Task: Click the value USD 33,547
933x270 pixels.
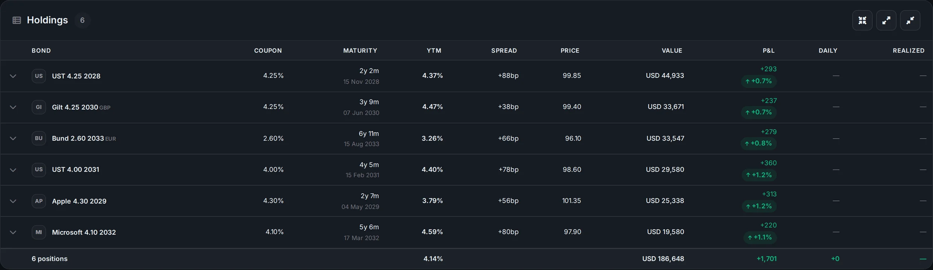Action: click(665, 139)
